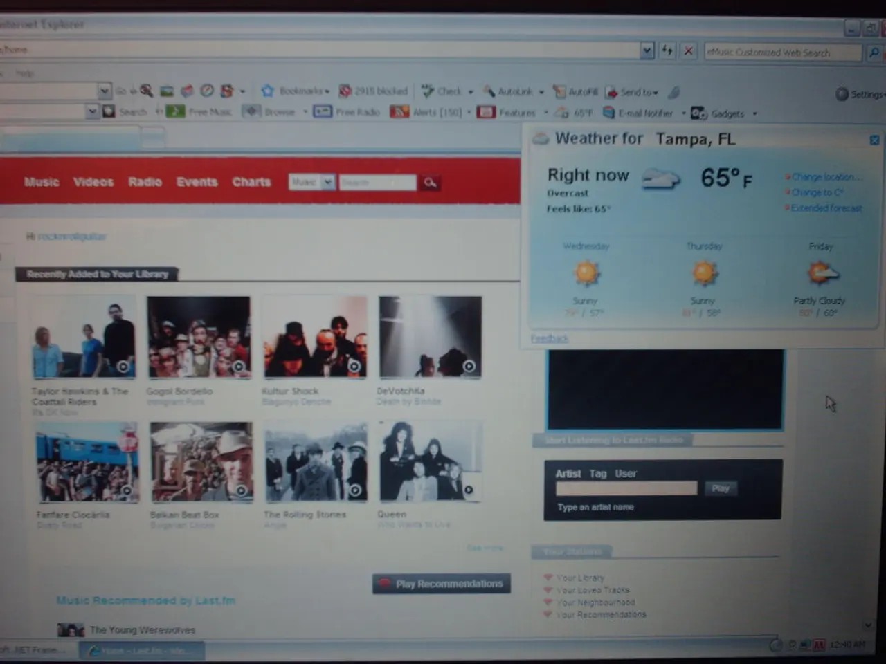
Task: Expand the address bar URL dropdown
Action: tap(647, 50)
